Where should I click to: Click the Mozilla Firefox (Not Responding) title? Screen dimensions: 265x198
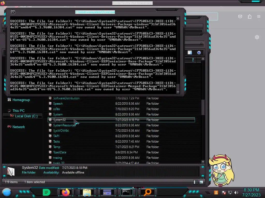132,3
